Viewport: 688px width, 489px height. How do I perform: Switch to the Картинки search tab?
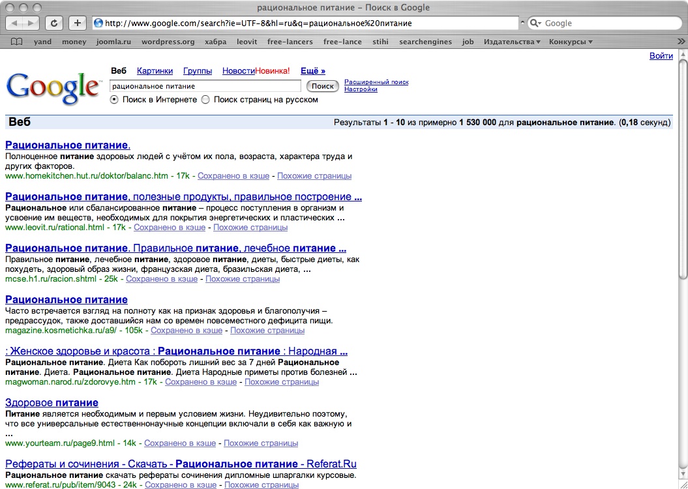[155, 70]
